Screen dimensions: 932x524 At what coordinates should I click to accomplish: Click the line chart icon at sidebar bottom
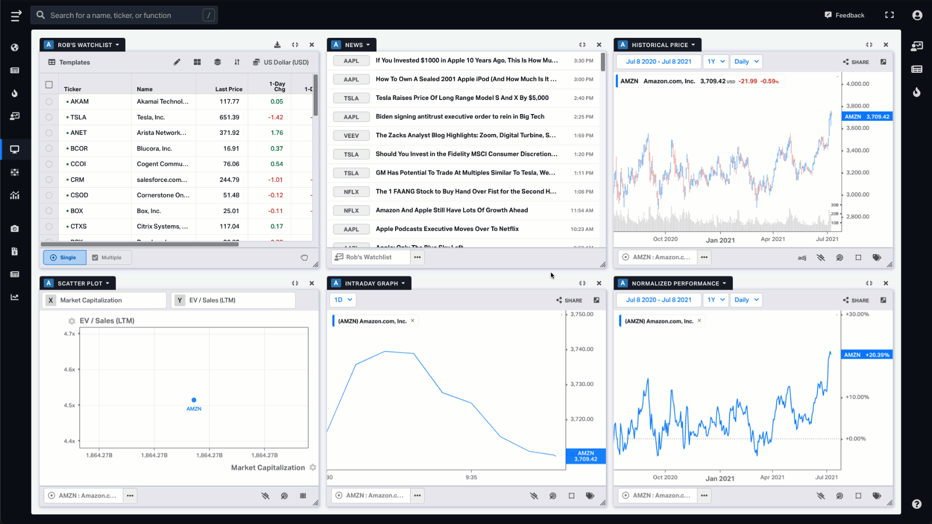coord(15,297)
